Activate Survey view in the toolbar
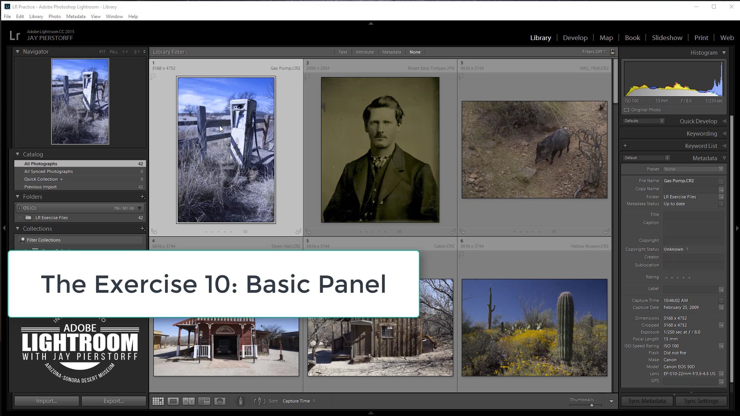Screen dimensions: 740x416 pos(204,401)
